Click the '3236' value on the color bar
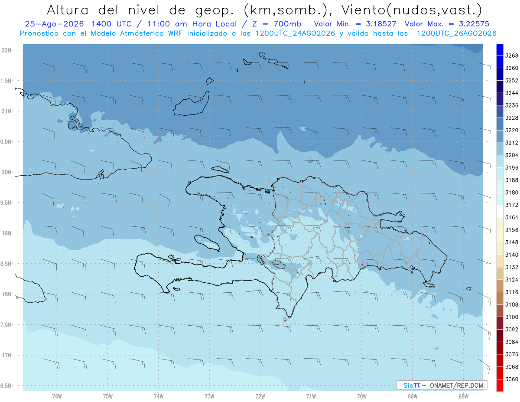This screenshot has width=520, height=402. 512,105
